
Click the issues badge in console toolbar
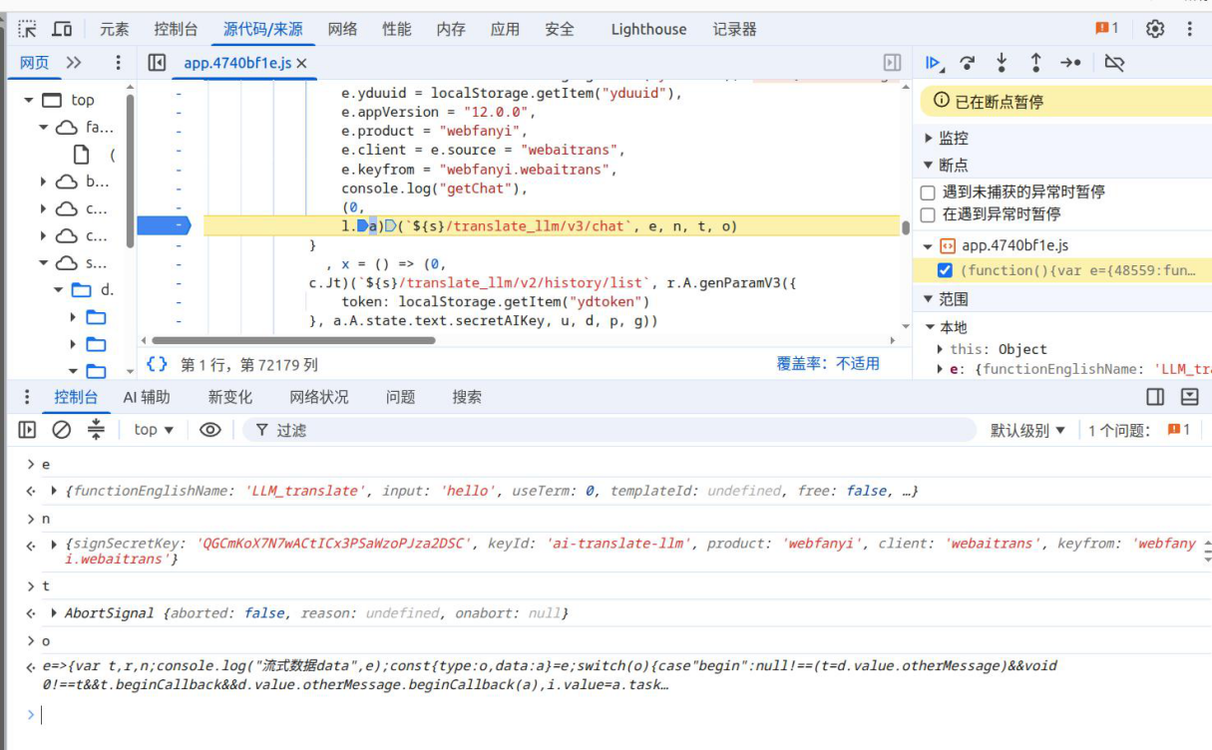coord(1179,430)
